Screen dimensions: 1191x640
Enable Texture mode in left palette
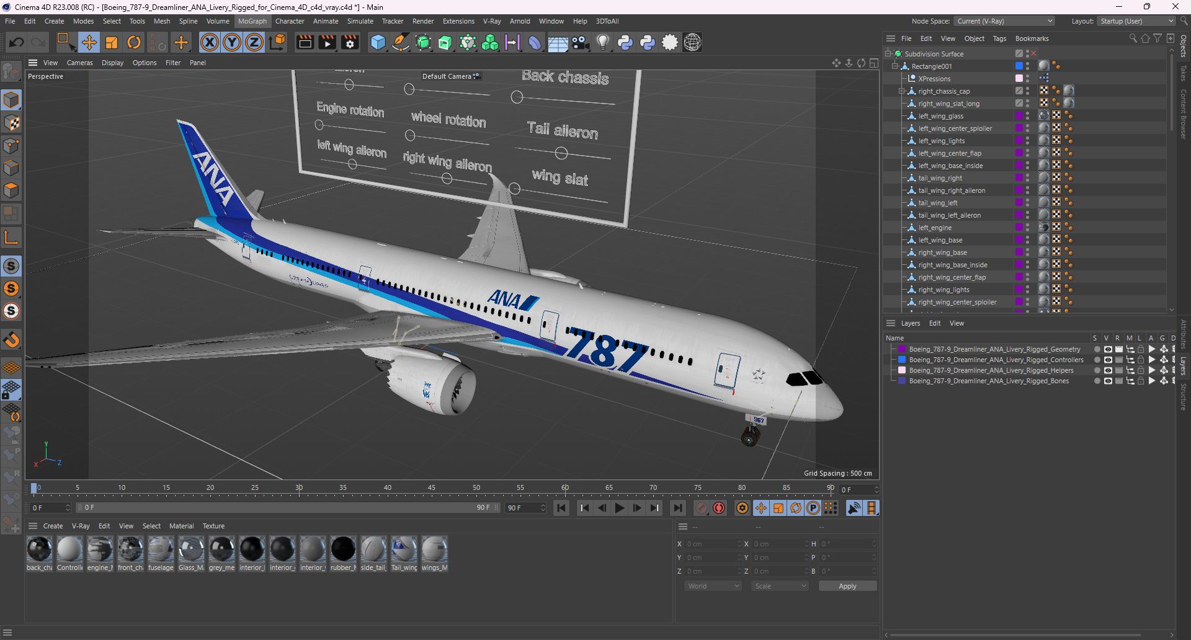(11, 123)
